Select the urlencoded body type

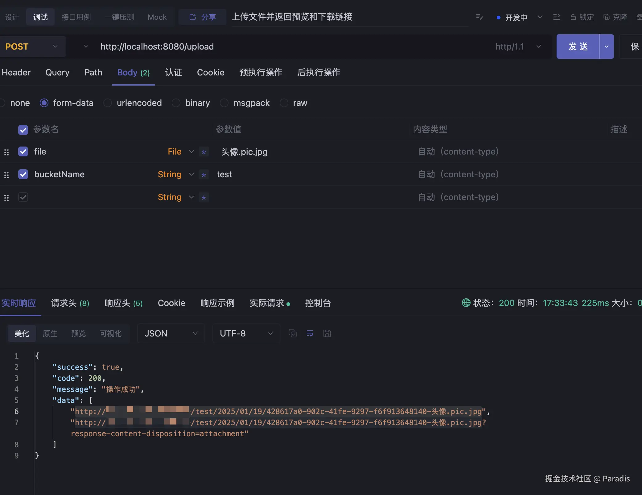(x=108, y=103)
